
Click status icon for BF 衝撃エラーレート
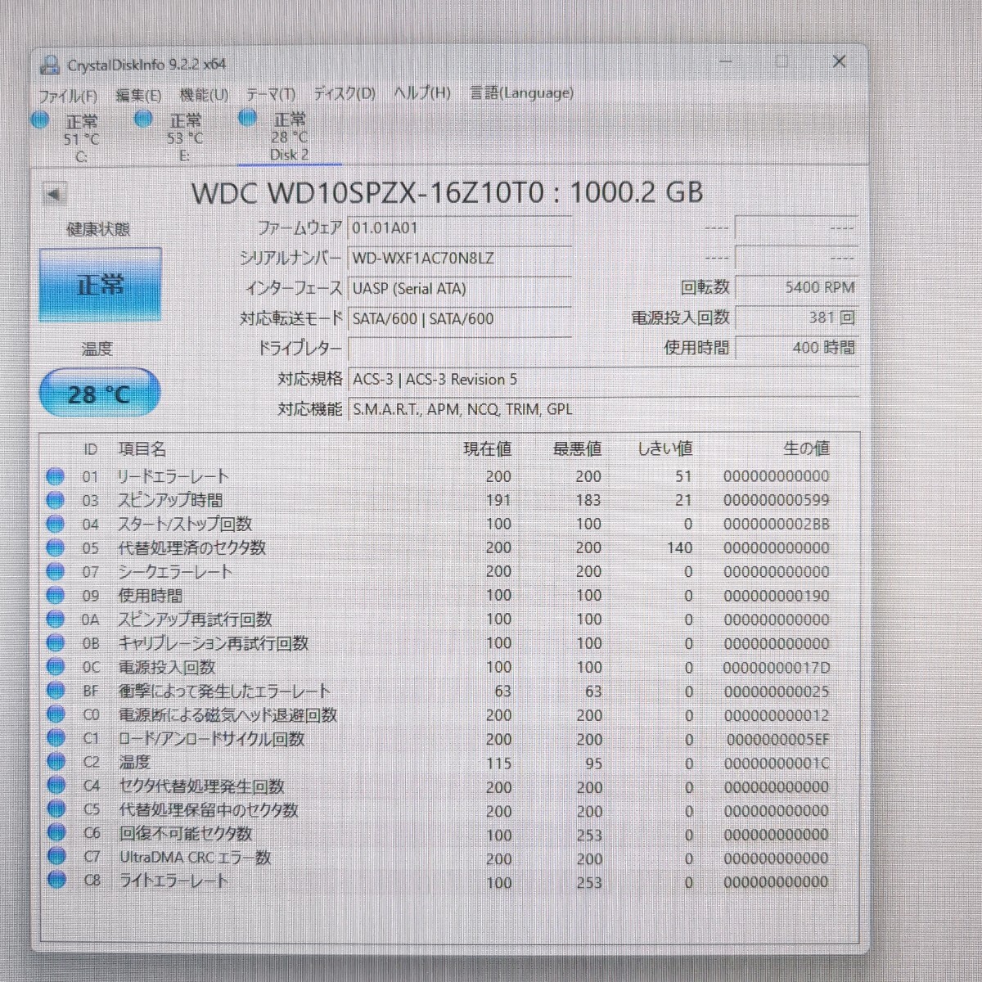[55, 691]
